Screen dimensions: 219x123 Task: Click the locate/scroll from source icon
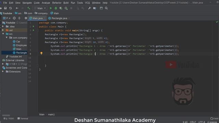pyautogui.click(x=14, y=18)
